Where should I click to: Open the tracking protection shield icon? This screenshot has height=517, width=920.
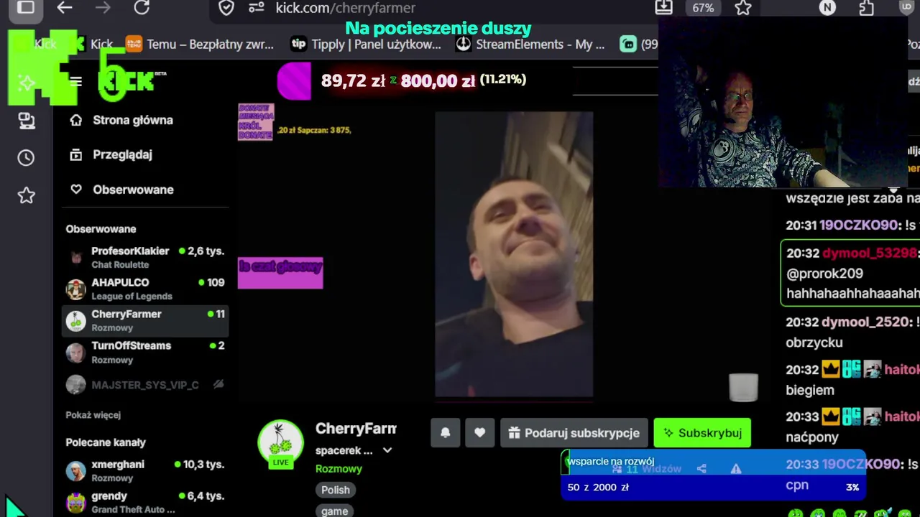tap(226, 8)
